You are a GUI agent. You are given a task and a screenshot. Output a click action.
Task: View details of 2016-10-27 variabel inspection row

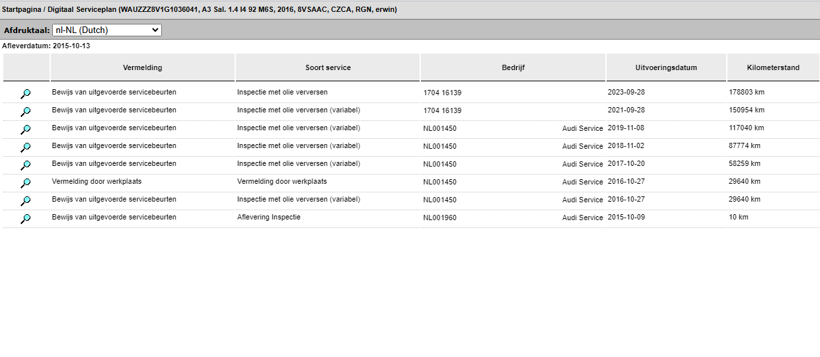pos(26,200)
